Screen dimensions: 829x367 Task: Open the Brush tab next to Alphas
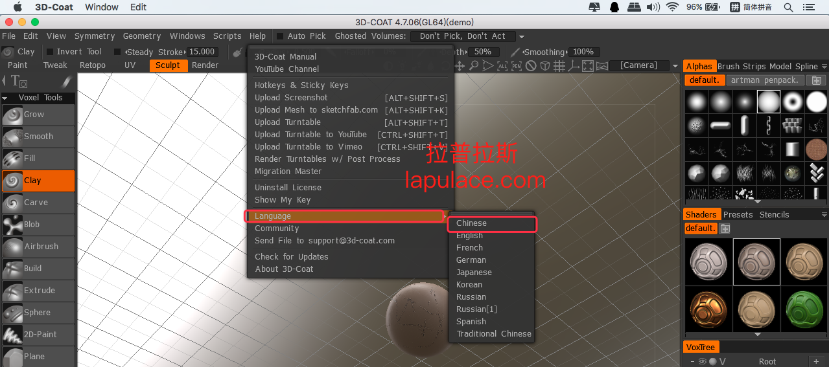[729, 67]
